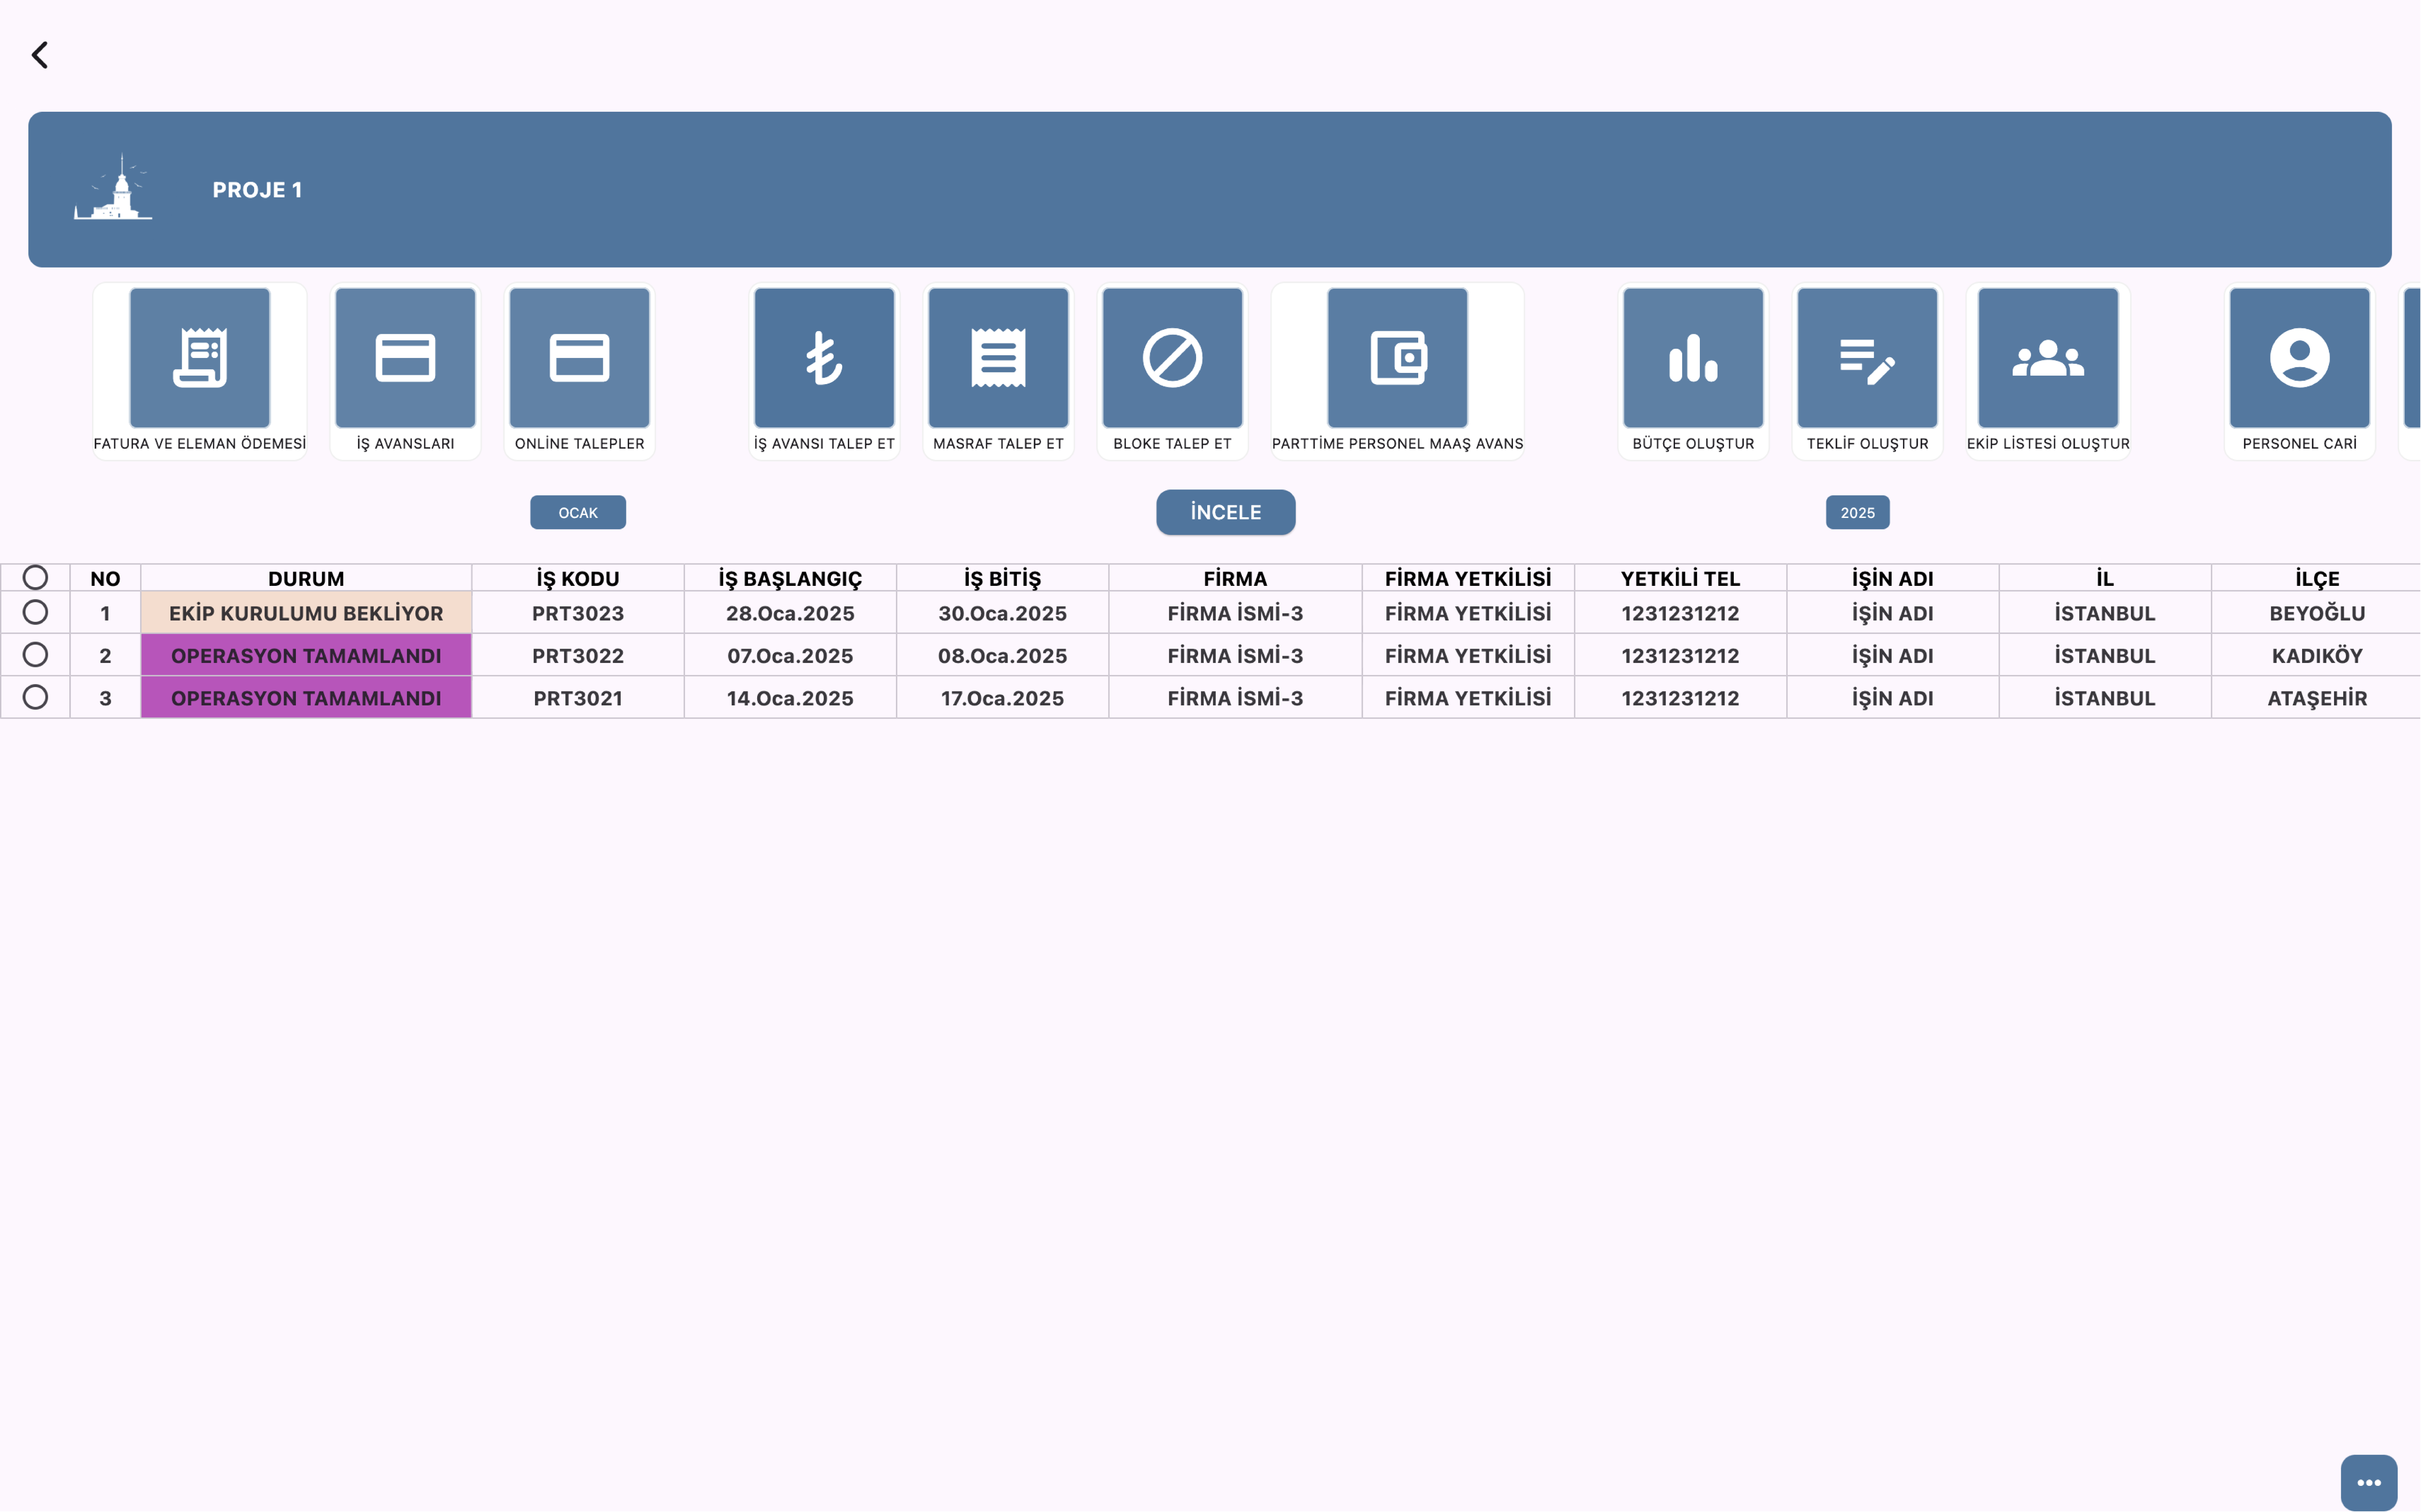
Task: Open Personel Cari profile icon
Action: click(2299, 358)
